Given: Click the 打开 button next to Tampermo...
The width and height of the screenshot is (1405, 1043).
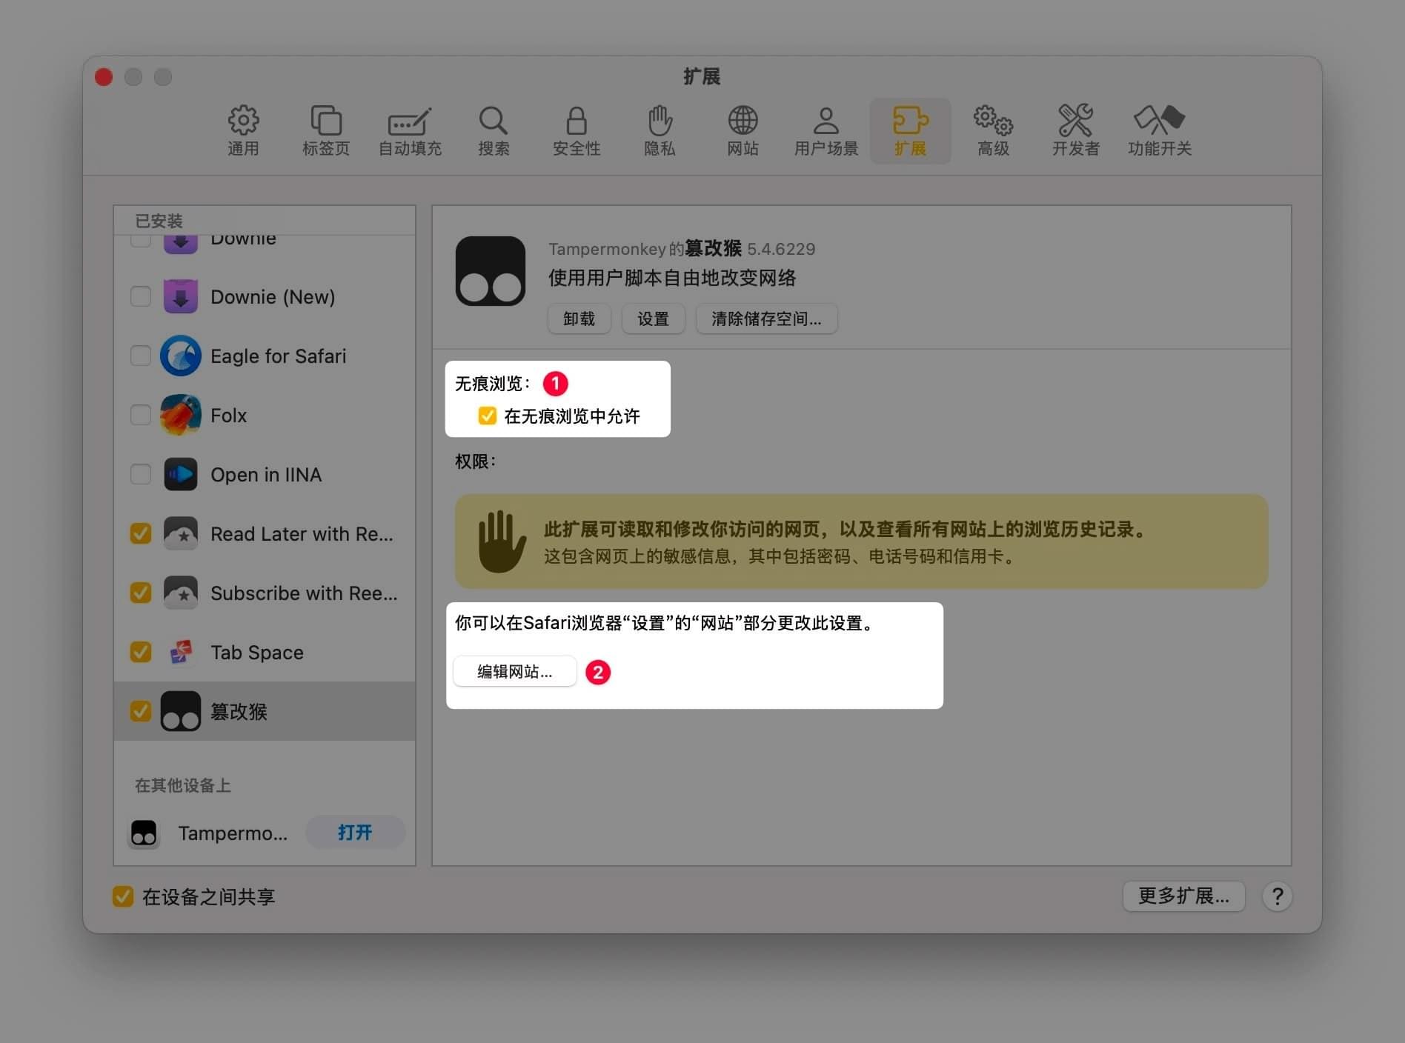Looking at the screenshot, I should pos(355,833).
